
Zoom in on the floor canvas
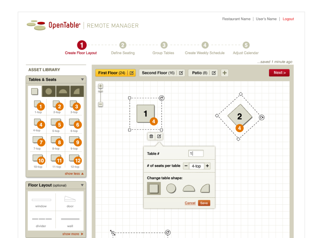click(x=101, y=86)
